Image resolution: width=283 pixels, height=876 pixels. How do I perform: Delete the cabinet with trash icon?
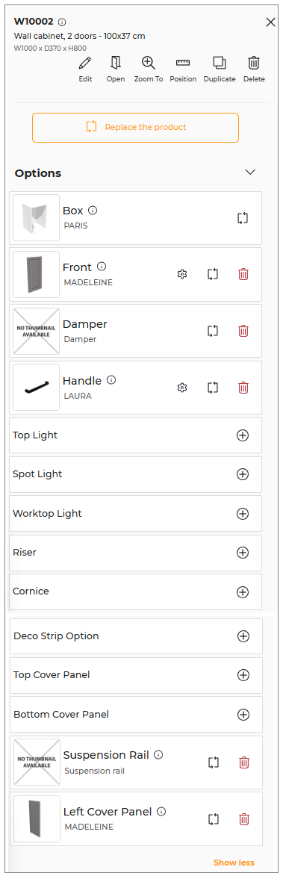pyautogui.click(x=254, y=63)
